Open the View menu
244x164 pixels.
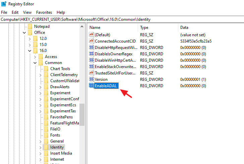[27, 12]
